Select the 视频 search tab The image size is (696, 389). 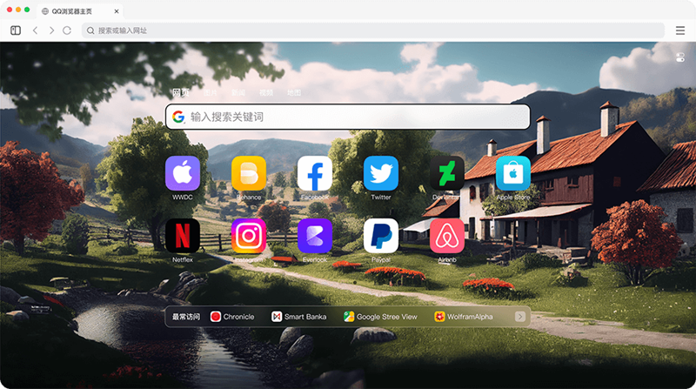tap(266, 92)
